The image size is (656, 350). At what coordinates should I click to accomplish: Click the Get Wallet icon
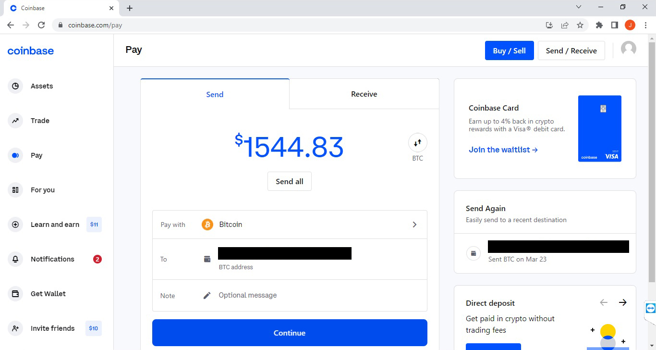[15, 294]
